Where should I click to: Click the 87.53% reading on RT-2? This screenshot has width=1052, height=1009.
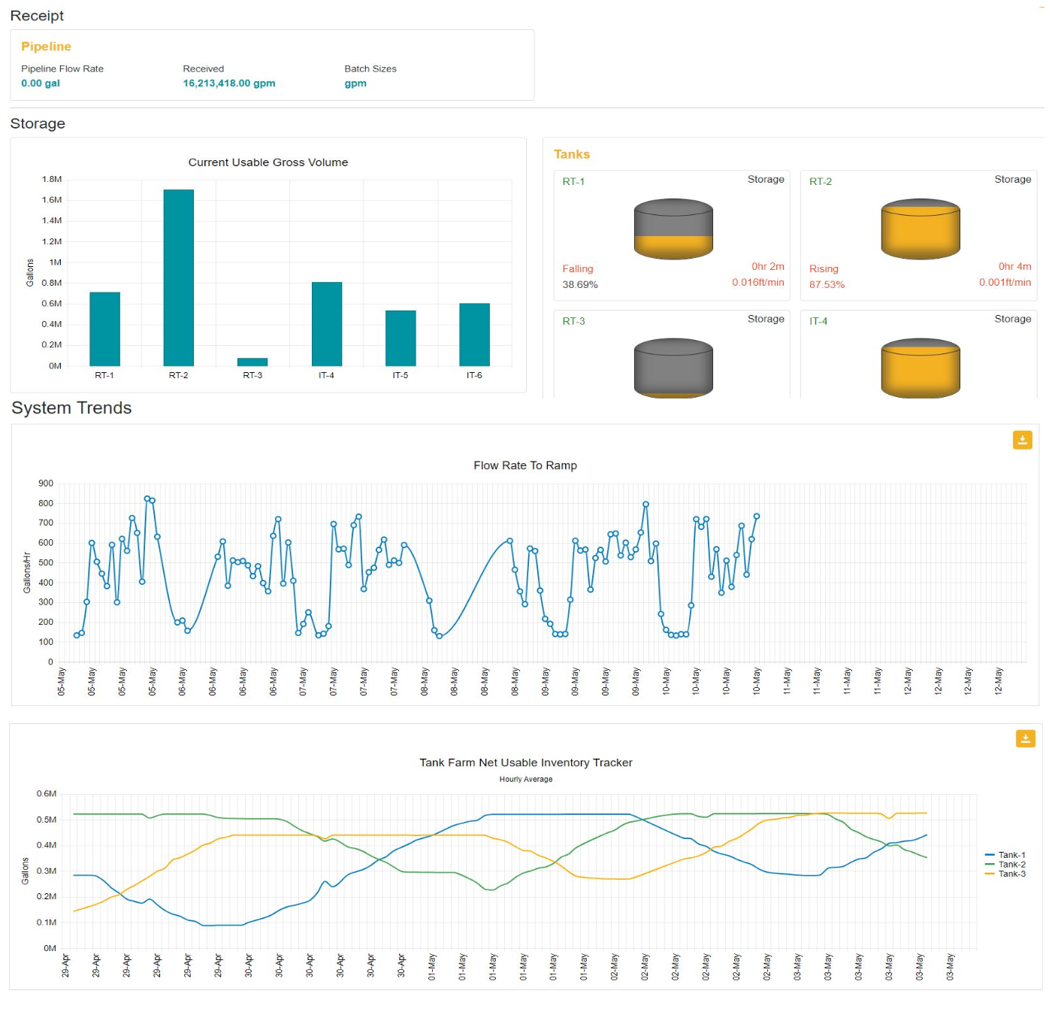pyautogui.click(x=827, y=285)
